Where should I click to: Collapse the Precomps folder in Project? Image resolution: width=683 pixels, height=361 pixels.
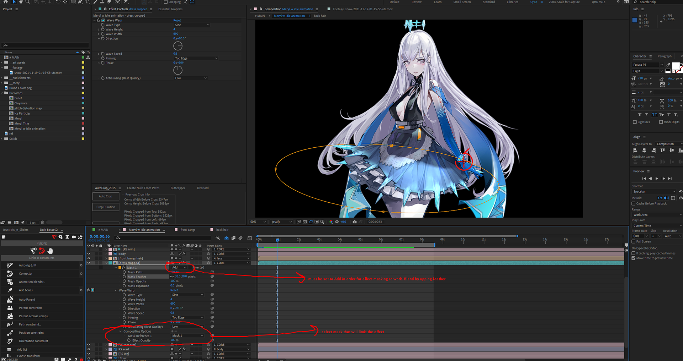2,93
